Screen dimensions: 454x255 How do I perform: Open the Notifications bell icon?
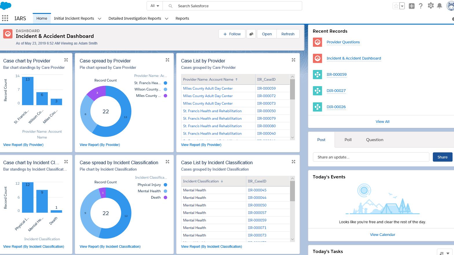point(440,5)
